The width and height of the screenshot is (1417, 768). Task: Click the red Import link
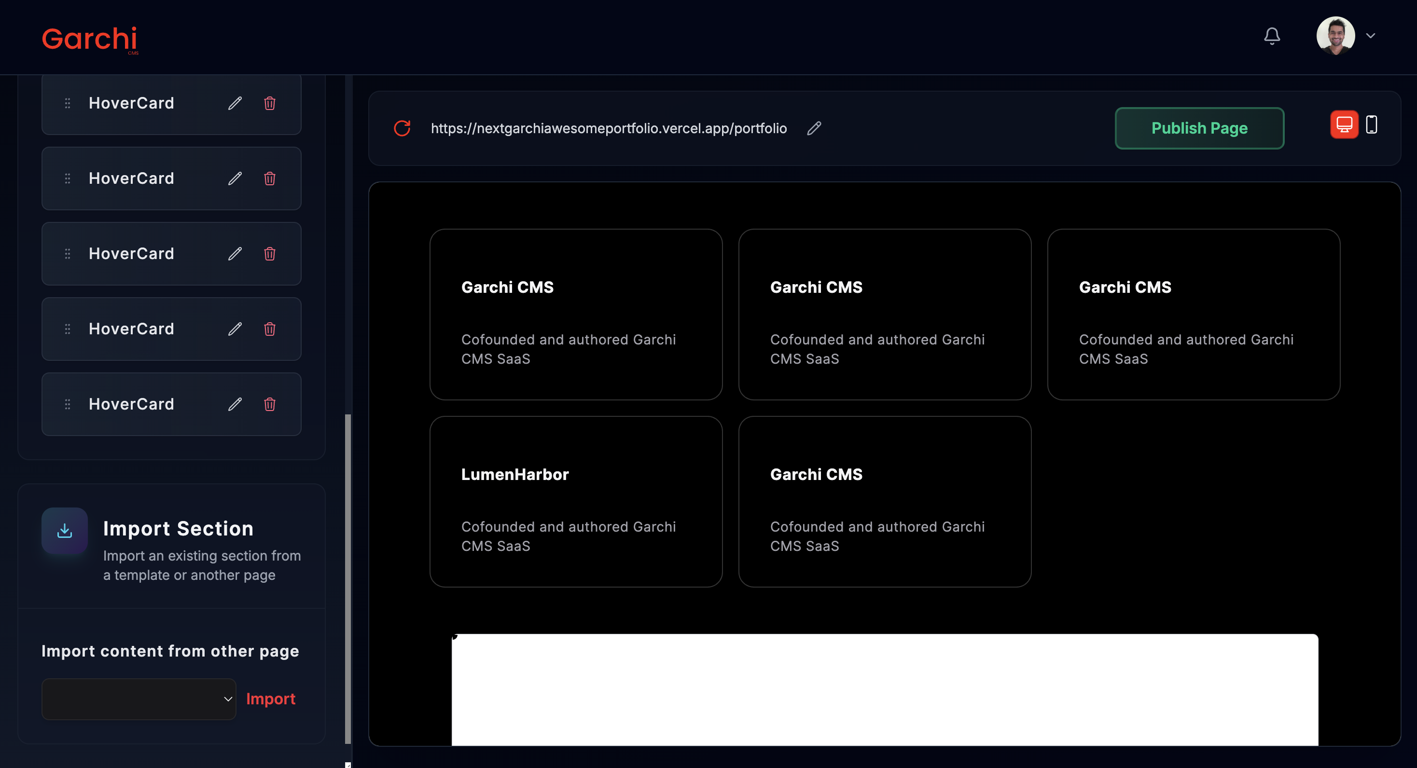[x=270, y=699]
